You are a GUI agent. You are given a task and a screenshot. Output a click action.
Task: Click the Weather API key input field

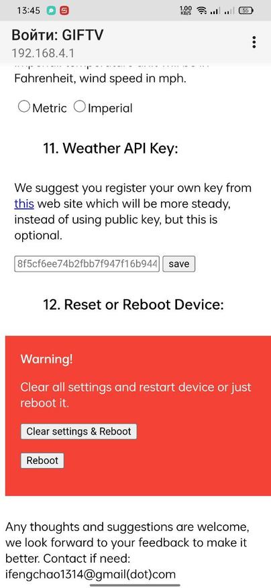(87, 263)
